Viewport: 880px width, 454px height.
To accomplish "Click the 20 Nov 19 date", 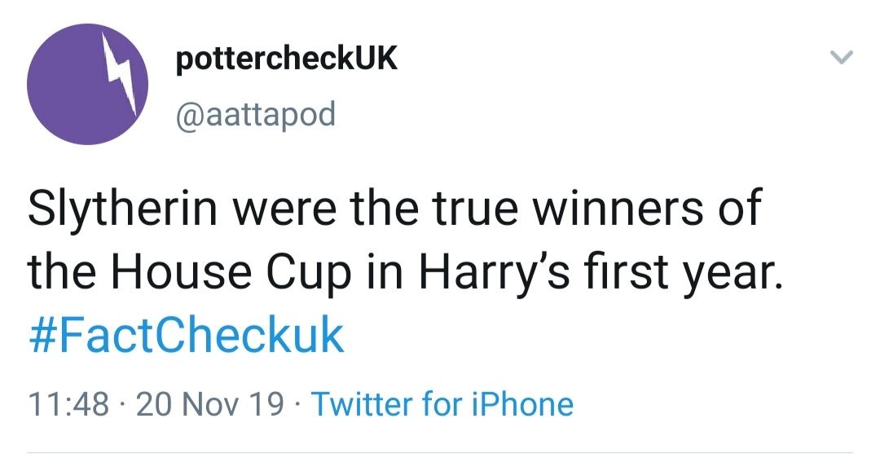I will tap(209, 404).
